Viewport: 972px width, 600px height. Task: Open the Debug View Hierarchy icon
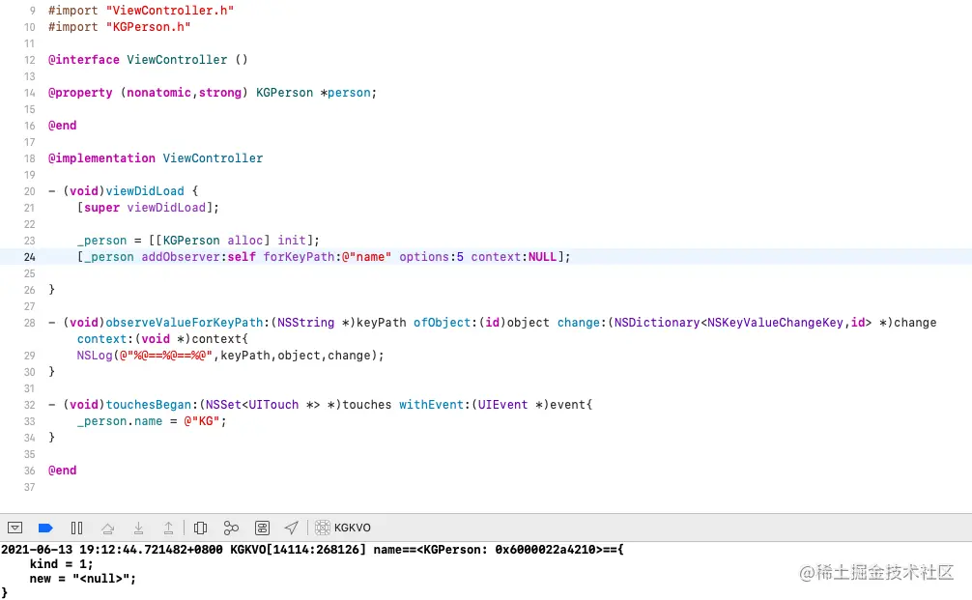[200, 528]
